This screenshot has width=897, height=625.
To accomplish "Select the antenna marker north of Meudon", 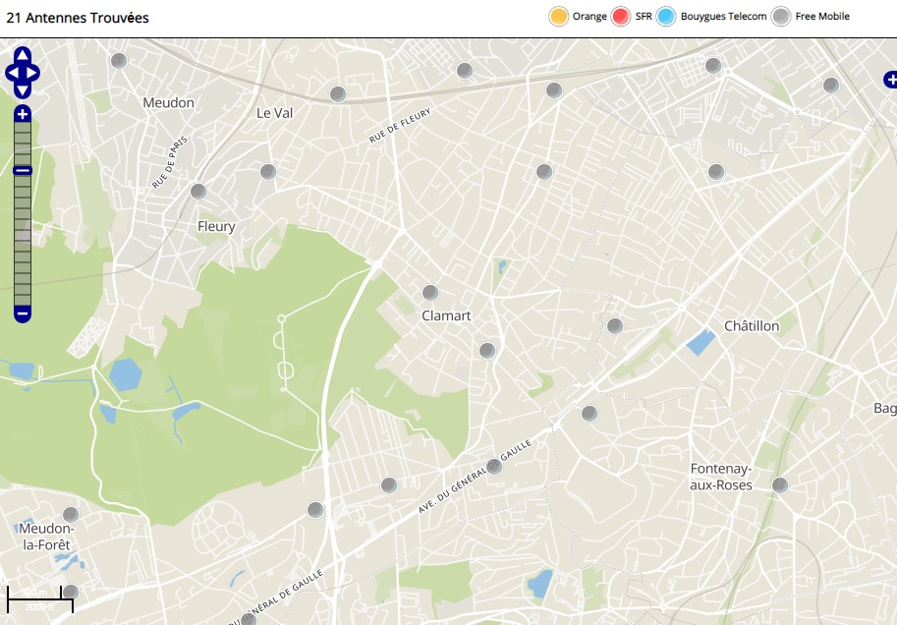I will [x=119, y=61].
